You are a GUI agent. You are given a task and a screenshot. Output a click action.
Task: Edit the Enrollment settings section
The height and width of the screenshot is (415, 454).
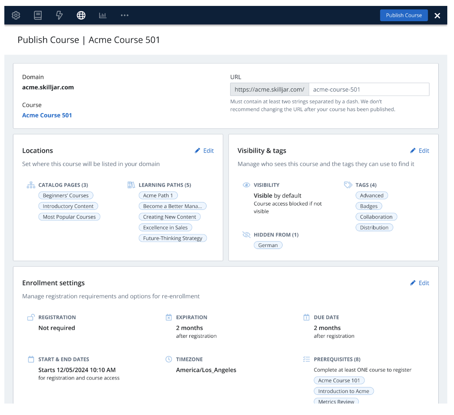tap(420, 283)
